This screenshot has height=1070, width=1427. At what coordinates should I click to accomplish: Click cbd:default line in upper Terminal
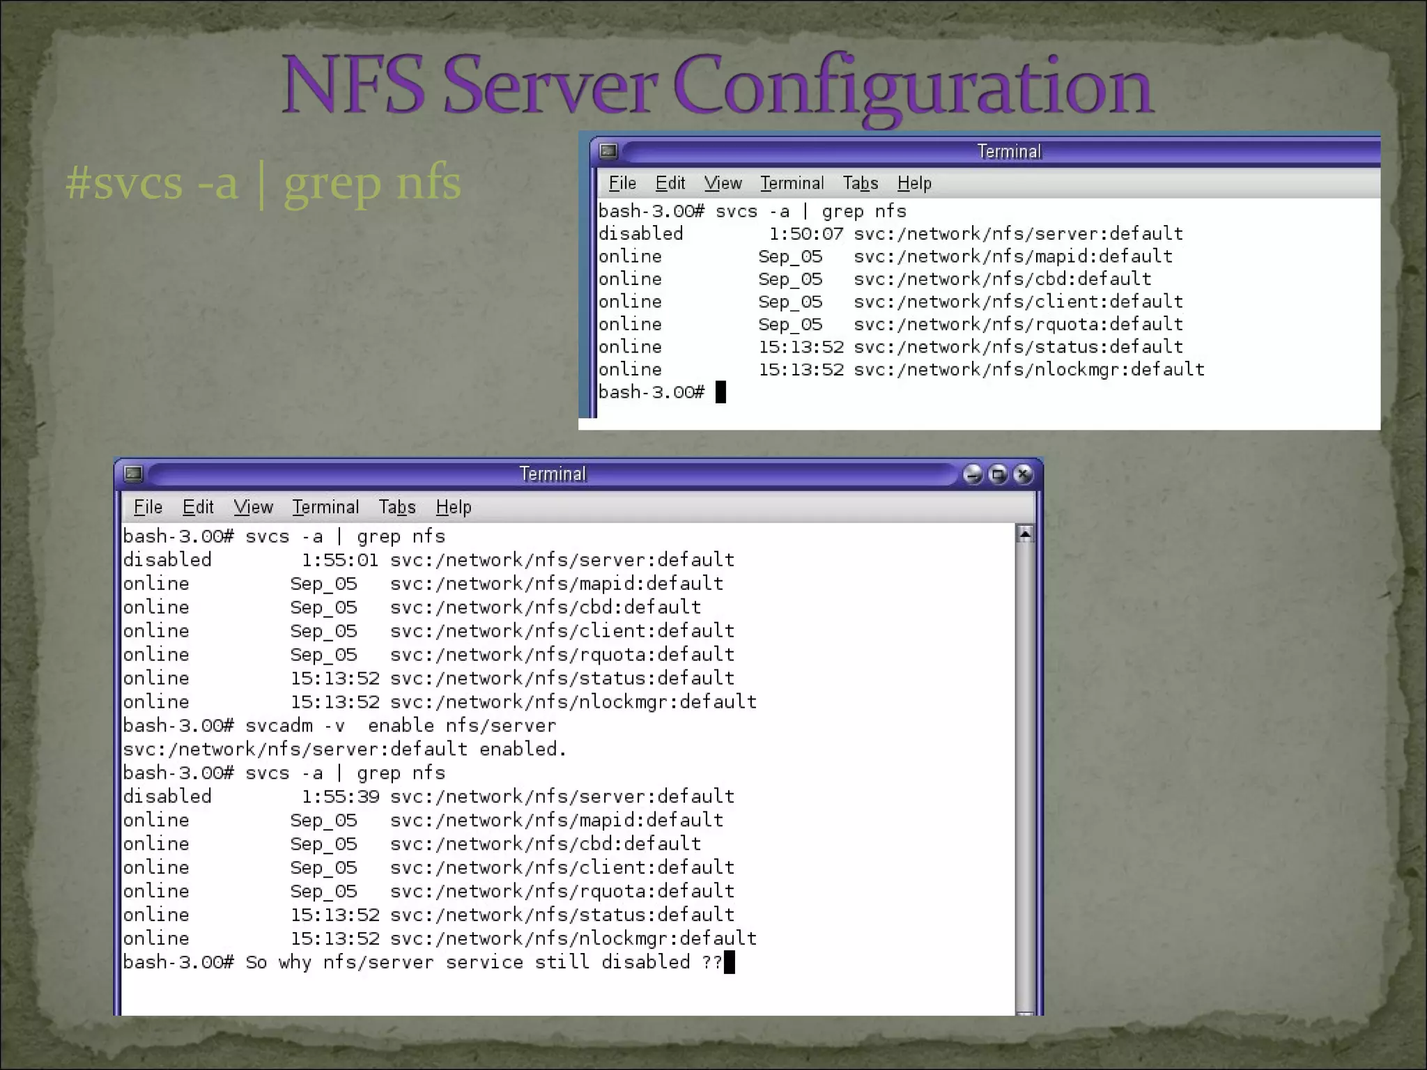pyautogui.click(x=875, y=279)
